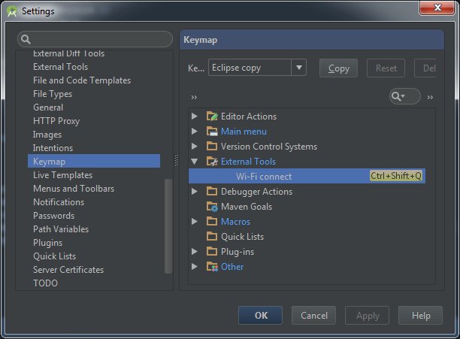The width and height of the screenshot is (460, 339).
Task: Expand the Debugger Actions node
Action: pos(194,191)
